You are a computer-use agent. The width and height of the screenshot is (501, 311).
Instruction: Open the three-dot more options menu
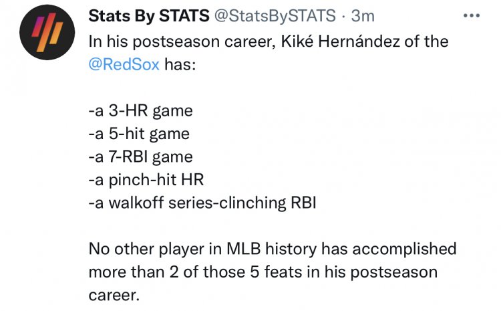472,15
